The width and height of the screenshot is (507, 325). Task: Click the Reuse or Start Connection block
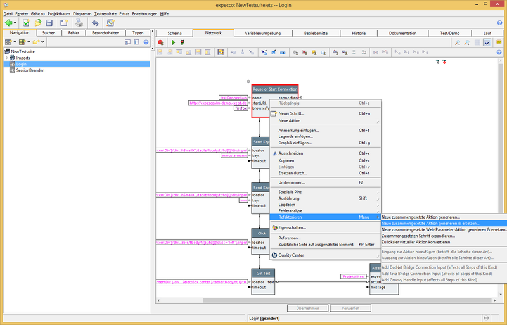(274, 89)
